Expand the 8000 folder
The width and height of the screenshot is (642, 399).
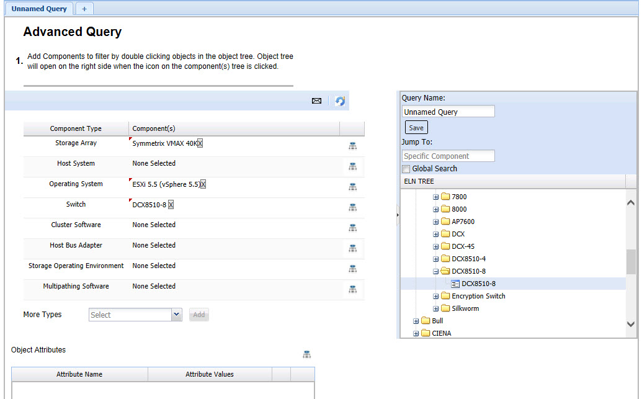pyautogui.click(x=435, y=209)
